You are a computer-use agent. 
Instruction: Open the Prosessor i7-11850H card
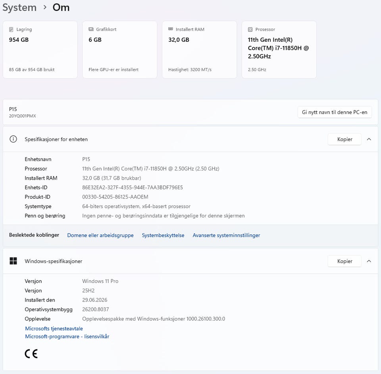[x=279, y=50]
